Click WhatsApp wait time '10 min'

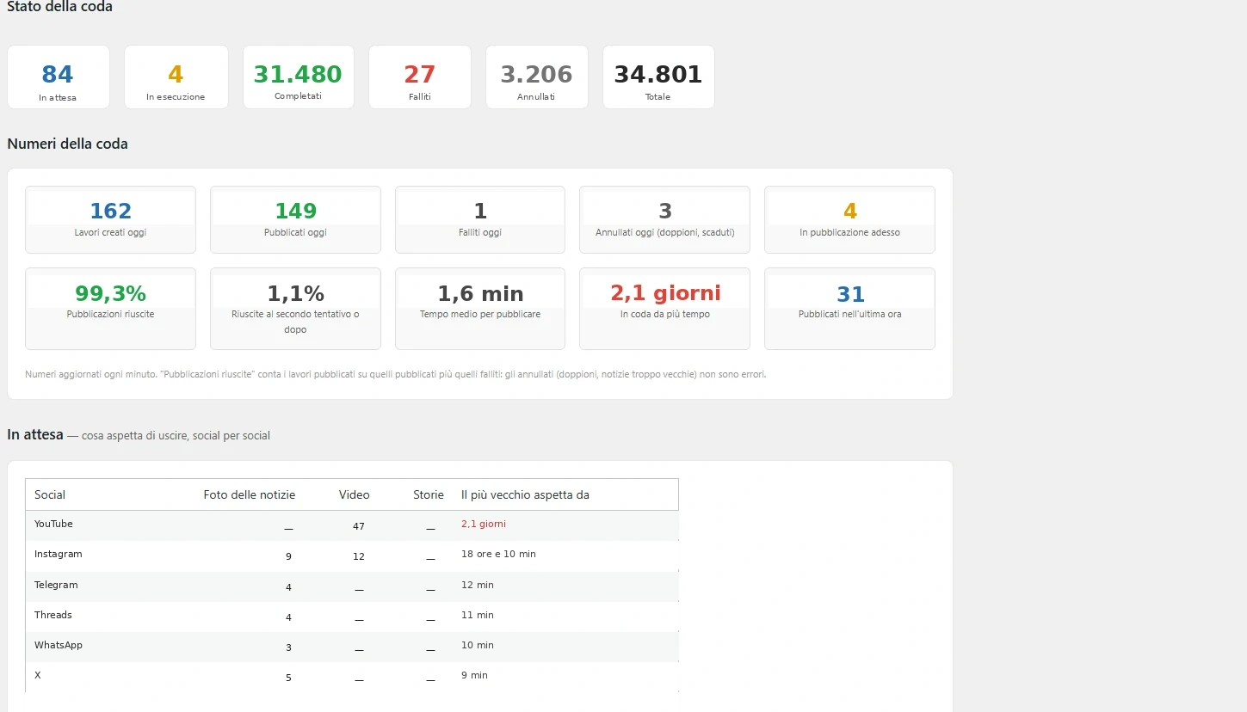478,645
